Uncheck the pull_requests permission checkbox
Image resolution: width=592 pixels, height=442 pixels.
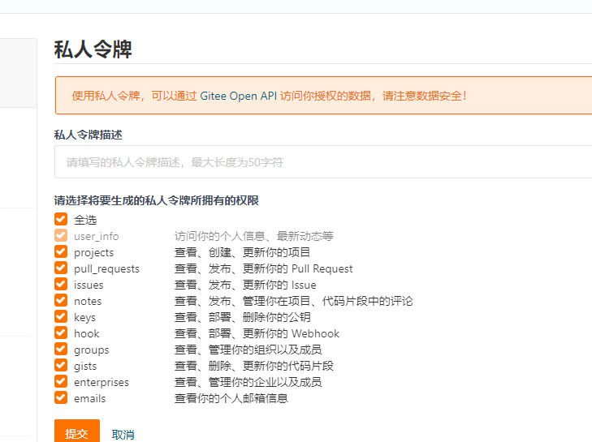61,268
